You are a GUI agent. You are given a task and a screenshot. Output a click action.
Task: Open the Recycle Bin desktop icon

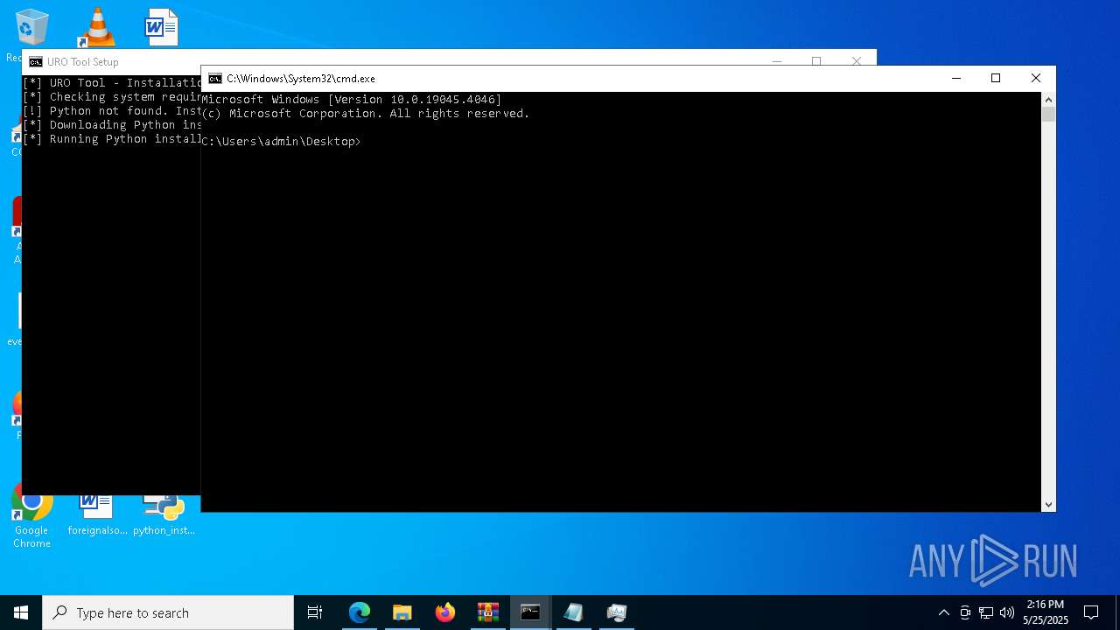click(31, 28)
